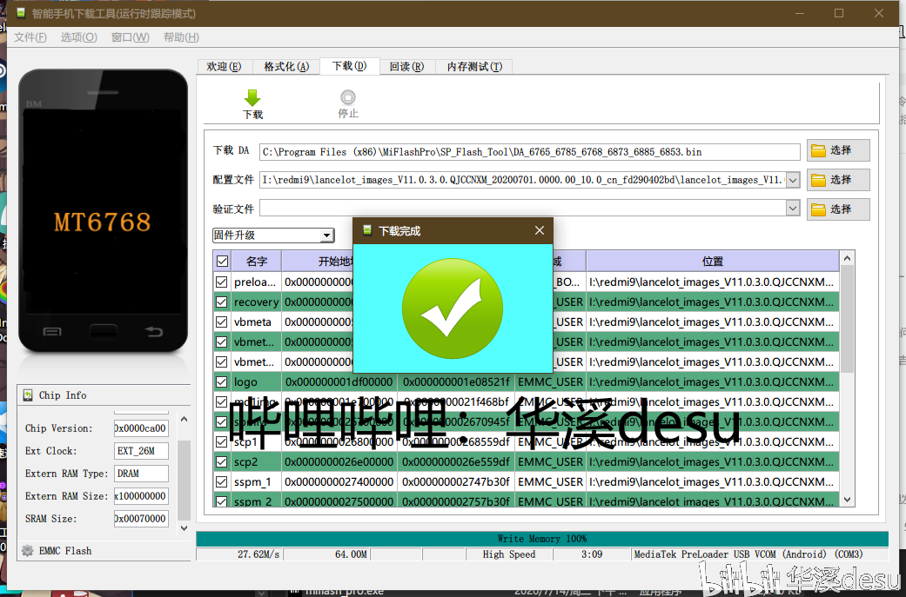The image size is (906, 597).
Task: Uncheck the sspm_1 row checkbox
Action: [221, 481]
